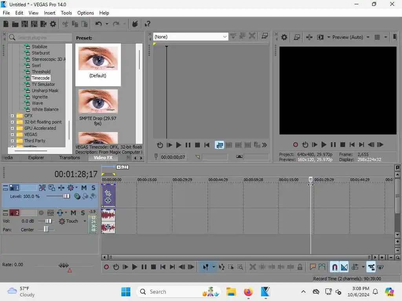Open Project Properties gear icon in toolbar
Screen dimensions: 402x301
[x=53, y=24]
